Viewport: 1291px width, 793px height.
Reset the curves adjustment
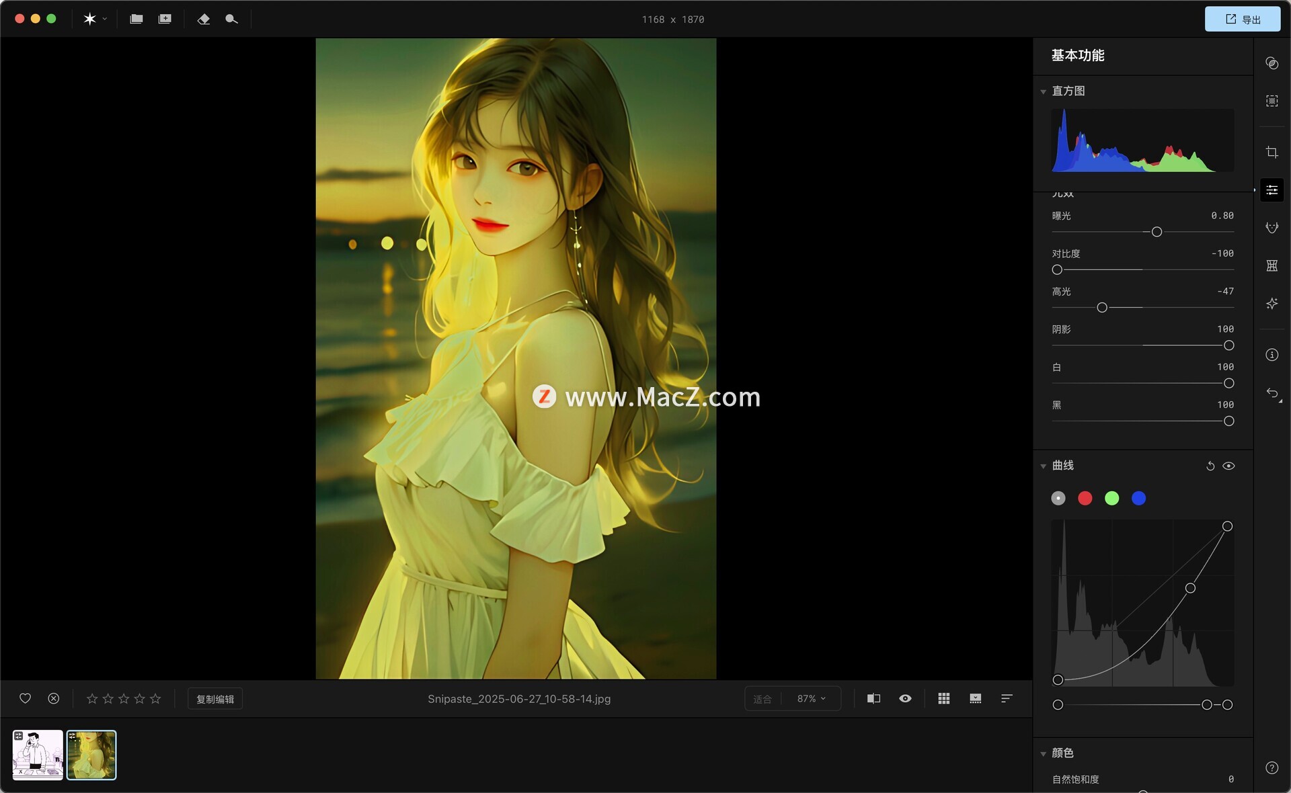(x=1210, y=466)
